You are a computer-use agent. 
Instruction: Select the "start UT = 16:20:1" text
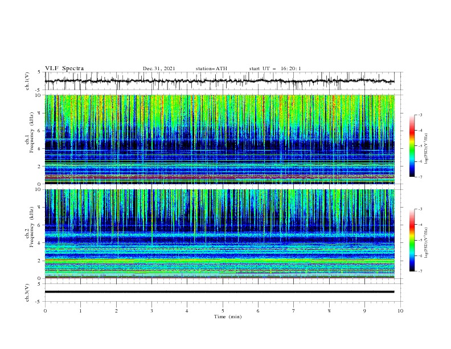tap(275, 68)
